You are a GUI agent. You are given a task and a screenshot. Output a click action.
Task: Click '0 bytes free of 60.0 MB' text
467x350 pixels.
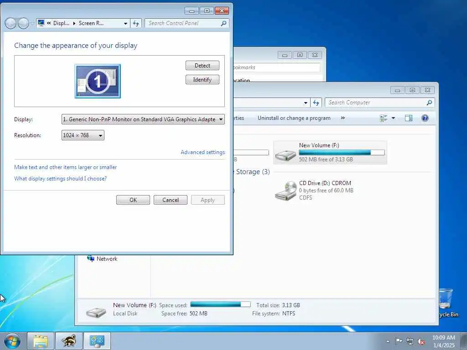[326, 190]
